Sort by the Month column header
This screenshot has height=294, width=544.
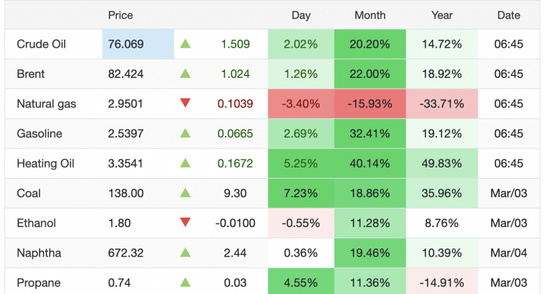(x=370, y=15)
